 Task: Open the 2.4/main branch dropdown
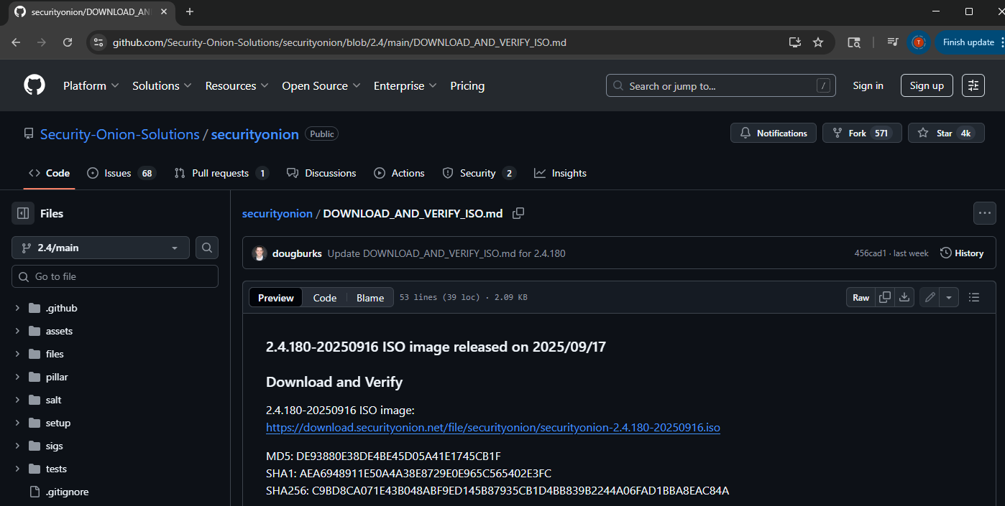tap(101, 248)
